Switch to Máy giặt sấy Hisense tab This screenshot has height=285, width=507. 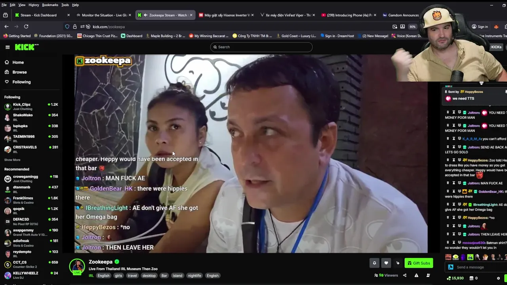[x=227, y=15]
